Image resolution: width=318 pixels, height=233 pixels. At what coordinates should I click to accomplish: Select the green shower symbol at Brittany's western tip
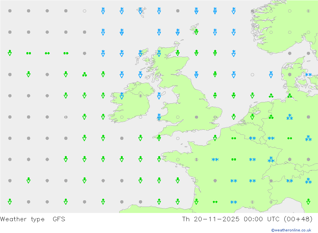point(159,159)
